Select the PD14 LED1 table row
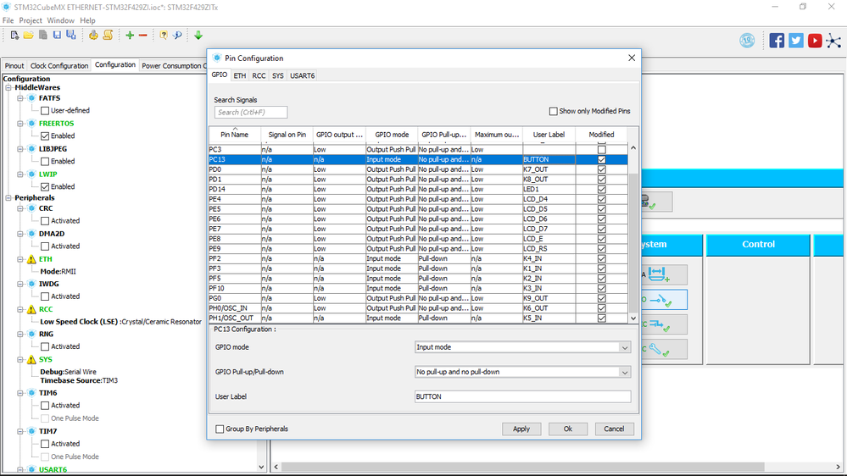Screen dimensions: 847x476 (418, 190)
